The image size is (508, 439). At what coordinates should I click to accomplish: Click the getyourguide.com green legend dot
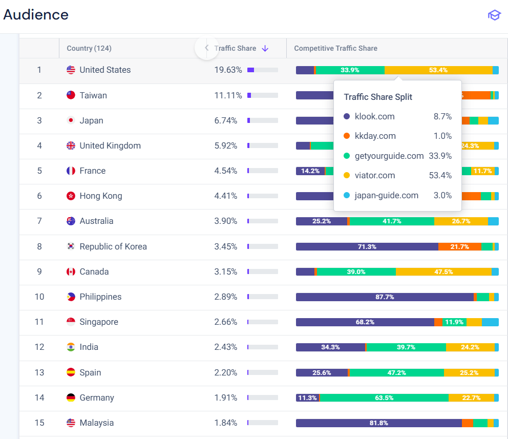(347, 156)
